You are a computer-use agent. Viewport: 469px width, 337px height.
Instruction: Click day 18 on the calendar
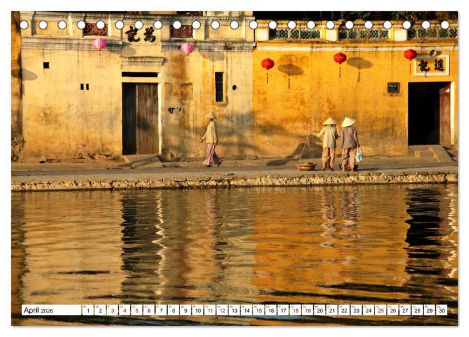tap(296, 310)
